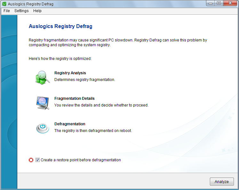This screenshot has width=239, height=190.
Task: Open the File menu
Action: [x=7, y=11]
